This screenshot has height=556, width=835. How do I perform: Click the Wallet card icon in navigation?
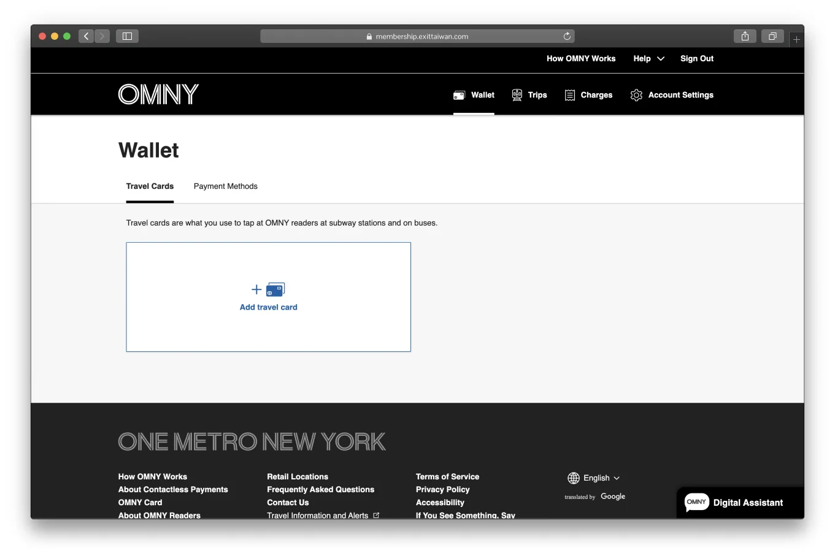pos(459,95)
